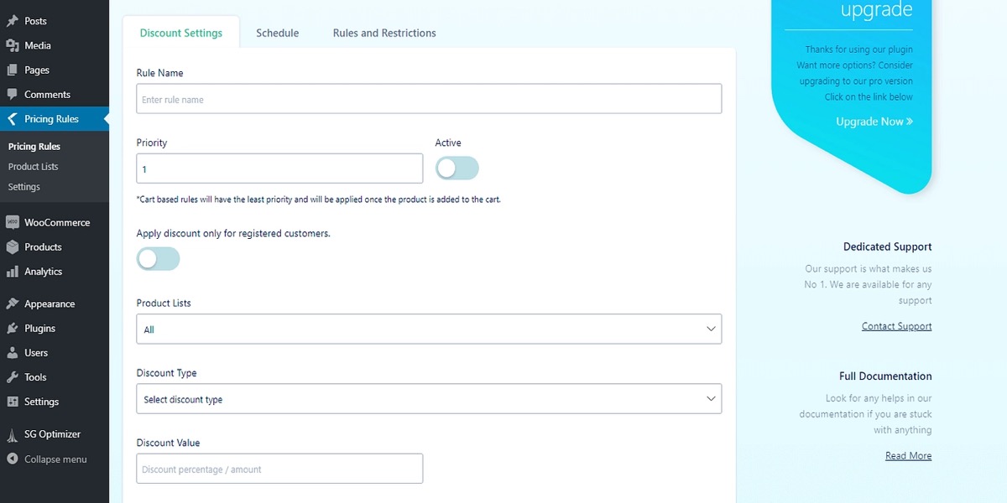1007x503 pixels.
Task: Enable discount only for registered customers
Action: [x=158, y=259]
